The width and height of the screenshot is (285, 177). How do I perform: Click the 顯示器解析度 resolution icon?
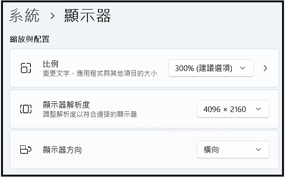26,109
